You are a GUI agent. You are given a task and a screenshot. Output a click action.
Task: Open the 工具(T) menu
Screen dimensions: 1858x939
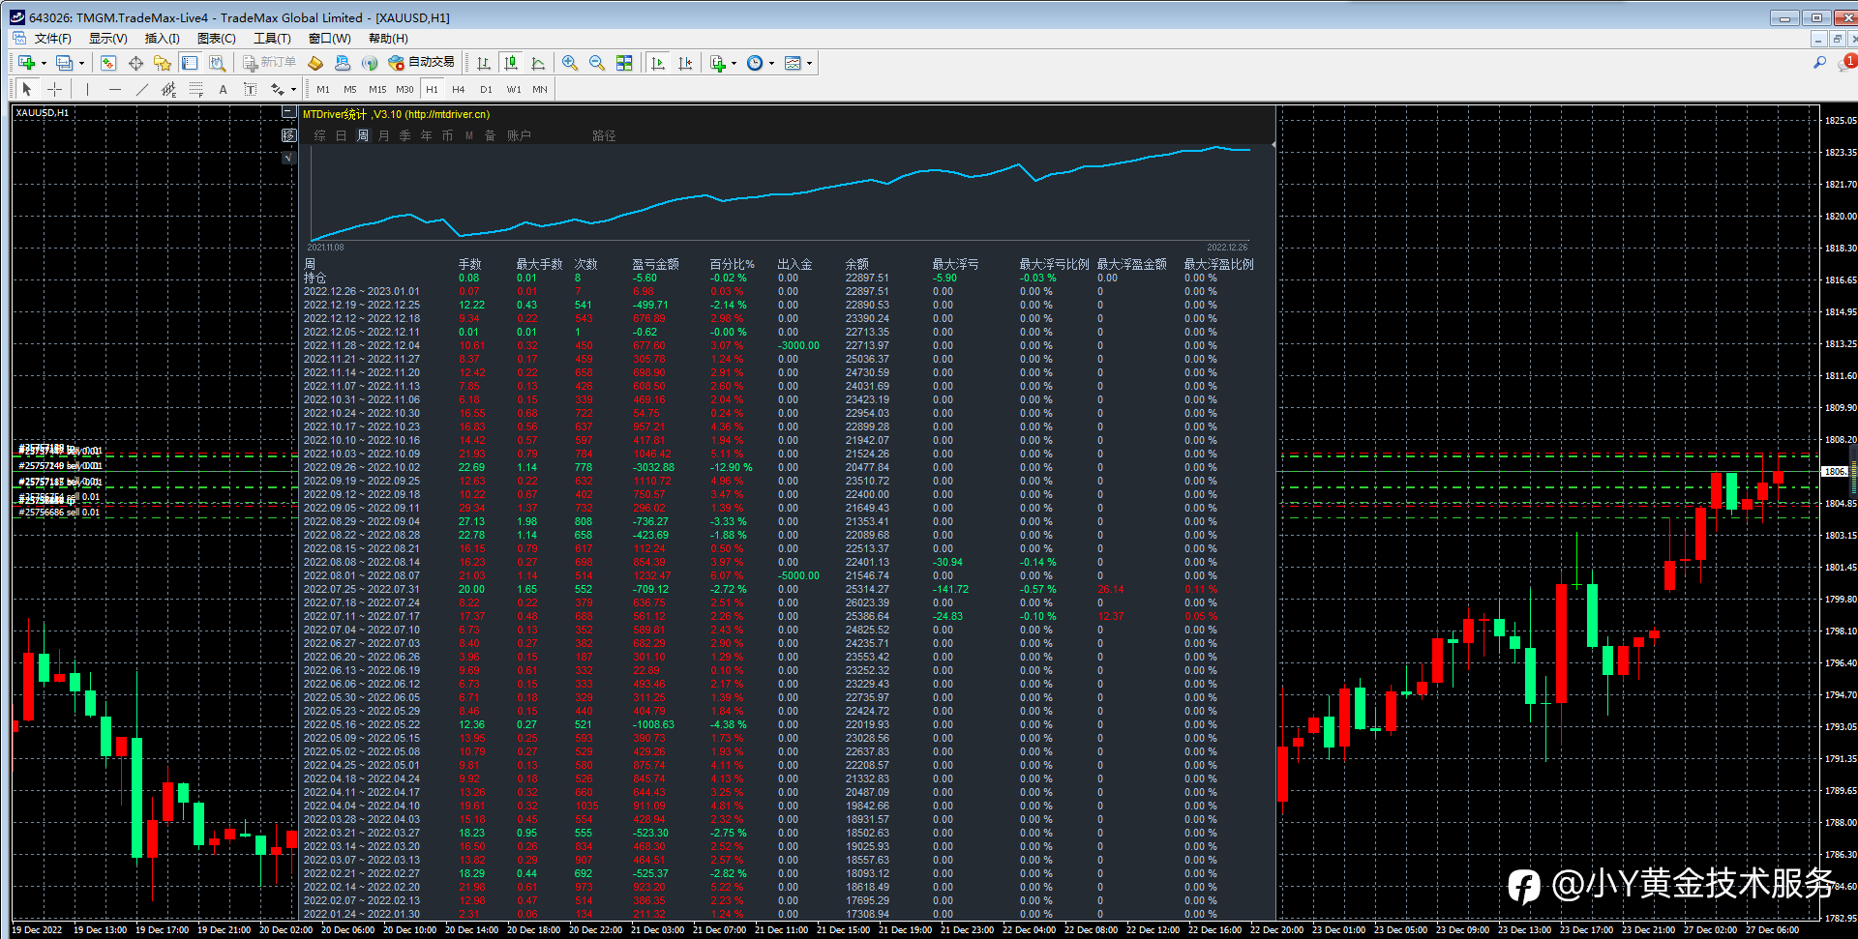point(272,39)
